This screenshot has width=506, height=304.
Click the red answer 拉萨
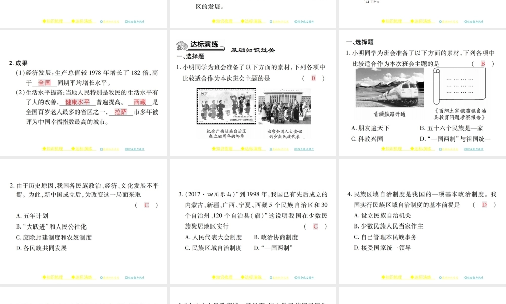(x=121, y=112)
